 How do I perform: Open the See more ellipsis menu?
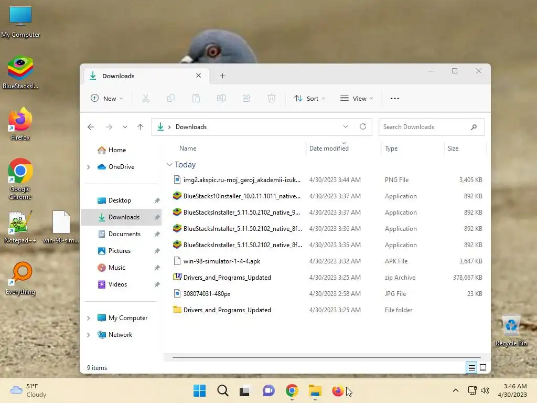pyautogui.click(x=395, y=99)
